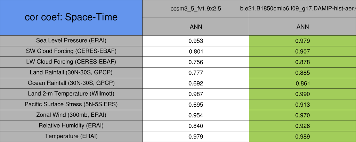Pick the green cell reading 0.926

click(302, 126)
